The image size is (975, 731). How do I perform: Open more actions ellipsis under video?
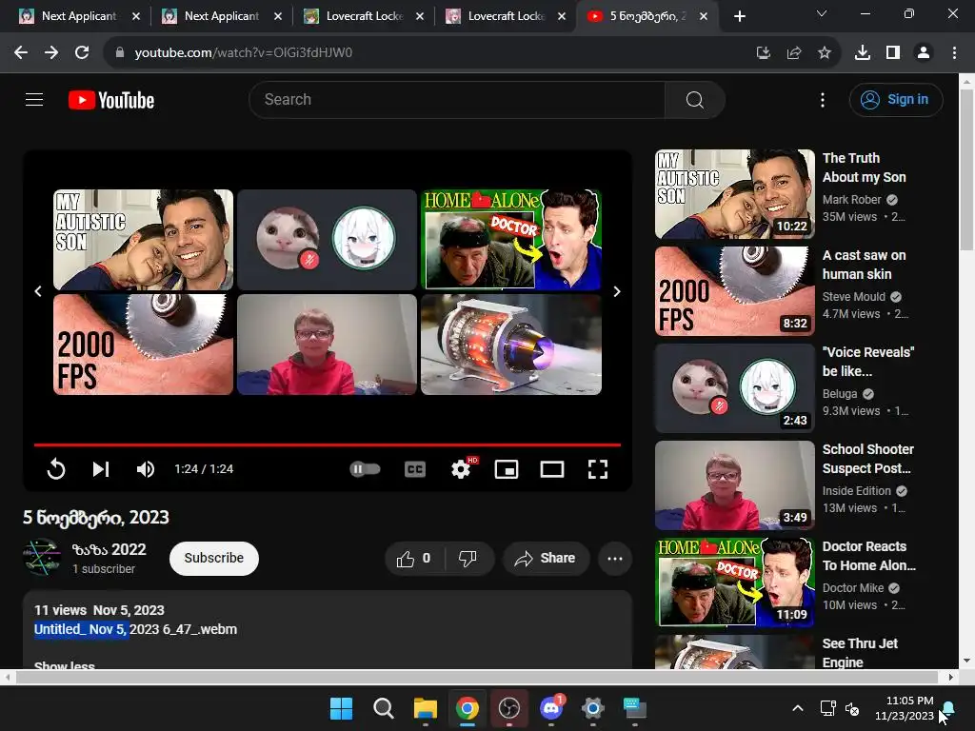click(615, 558)
